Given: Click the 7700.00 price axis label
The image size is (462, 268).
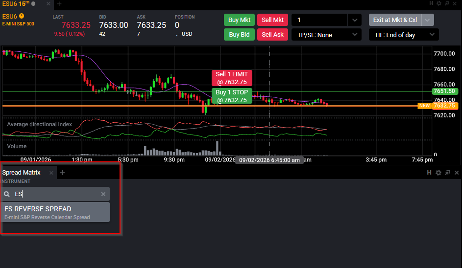Looking at the screenshot, I should point(444,53).
